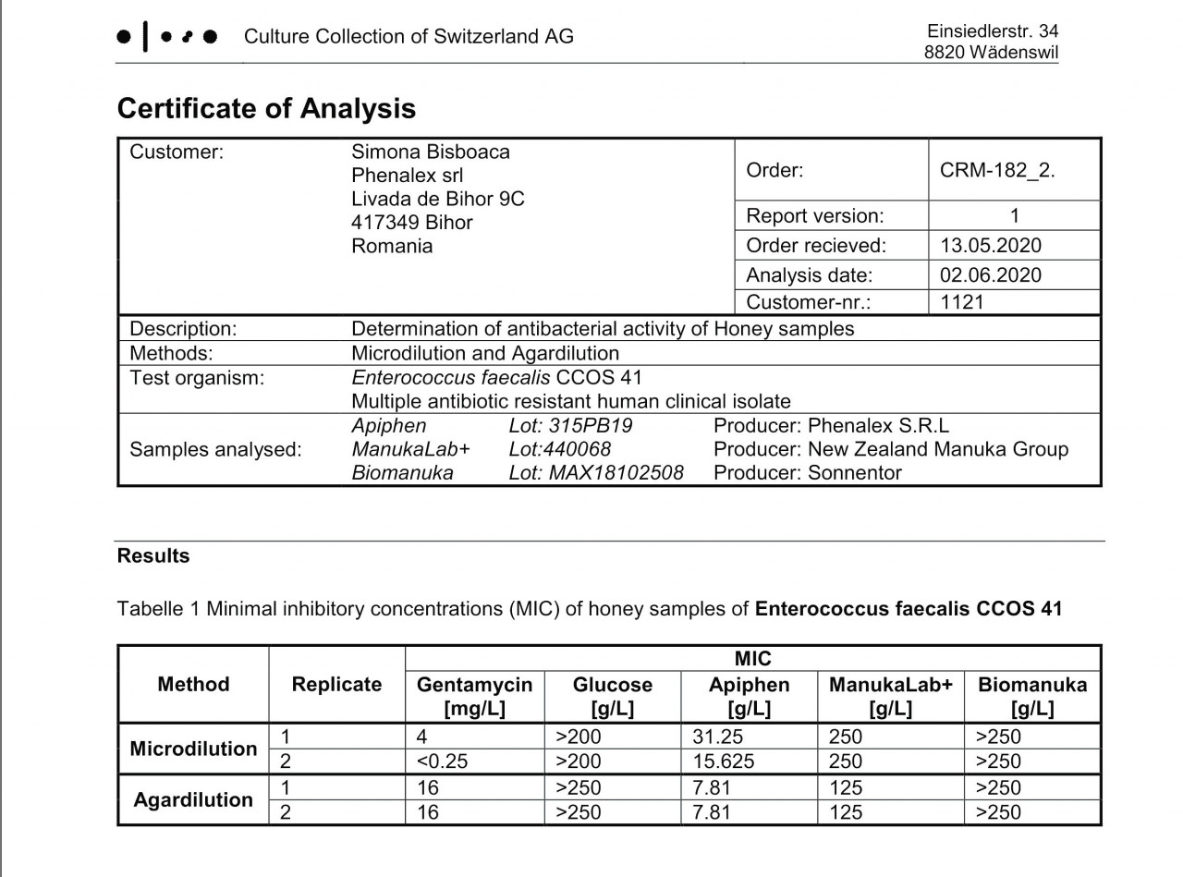This screenshot has height=877, width=1183.
Task: Click 'Producer: Phenalex S.R.L'
Action: [831, 426]
